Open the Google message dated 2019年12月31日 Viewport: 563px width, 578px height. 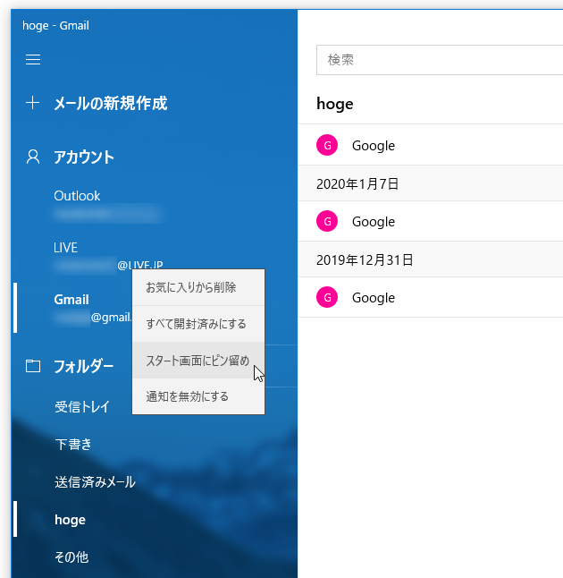(x=431, y=297)
